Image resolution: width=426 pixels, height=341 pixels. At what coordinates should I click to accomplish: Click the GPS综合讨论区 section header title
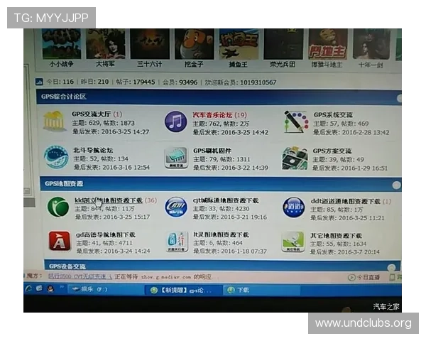(64, 97)
